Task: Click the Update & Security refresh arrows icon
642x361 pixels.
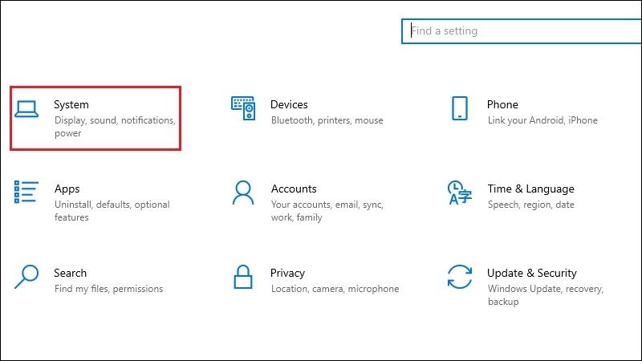Action: tap(459, 277)
